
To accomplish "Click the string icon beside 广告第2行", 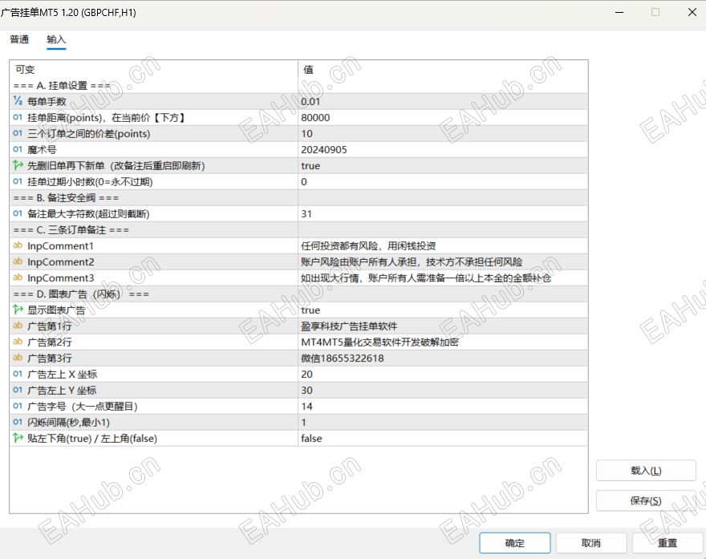I will pos(18,342).
